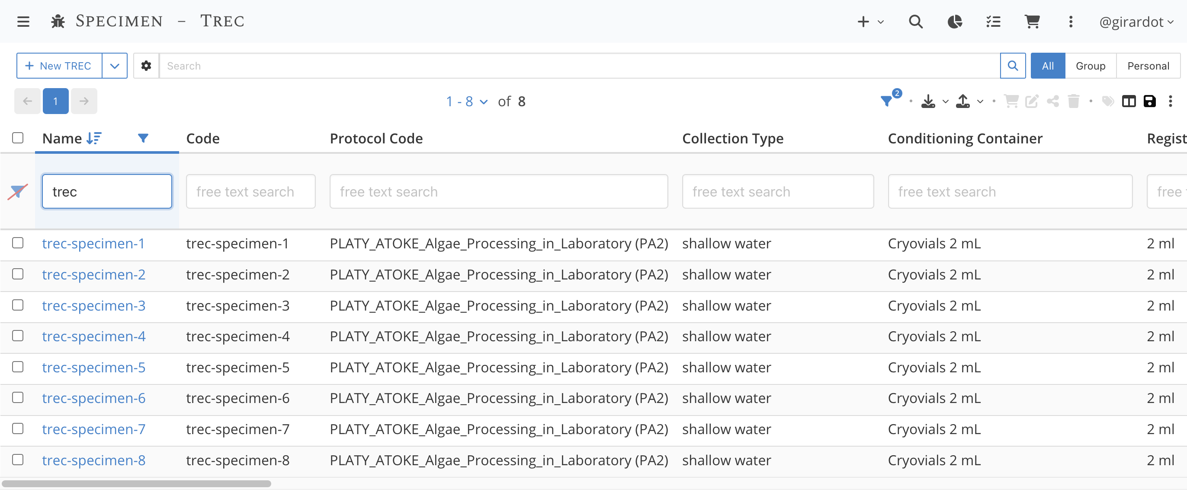The height and width of the screenshot is (495, 1187).
Task: Open the trec-specimen-2 link
Action: (93, 275)
